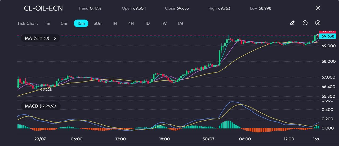Click the 30/07 date on time axis
This screenshot has height=146, width=339.
coord(208,139)
